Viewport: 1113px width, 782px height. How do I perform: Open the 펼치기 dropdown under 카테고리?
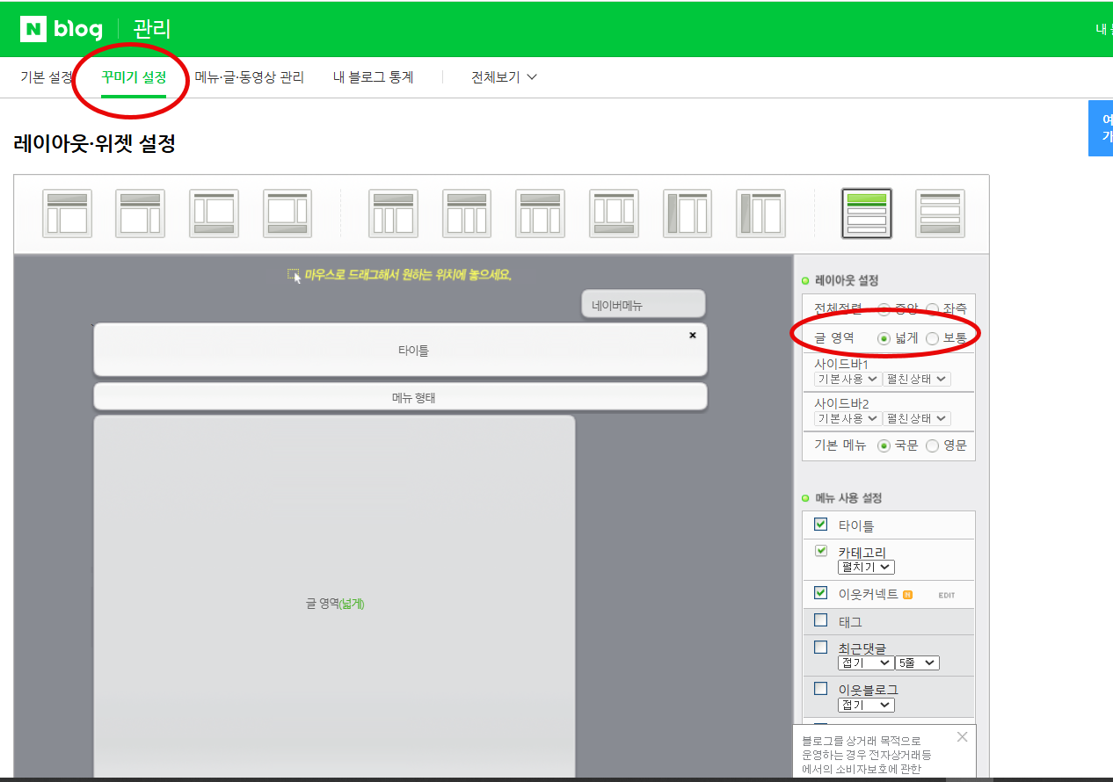tap(865, 567)
